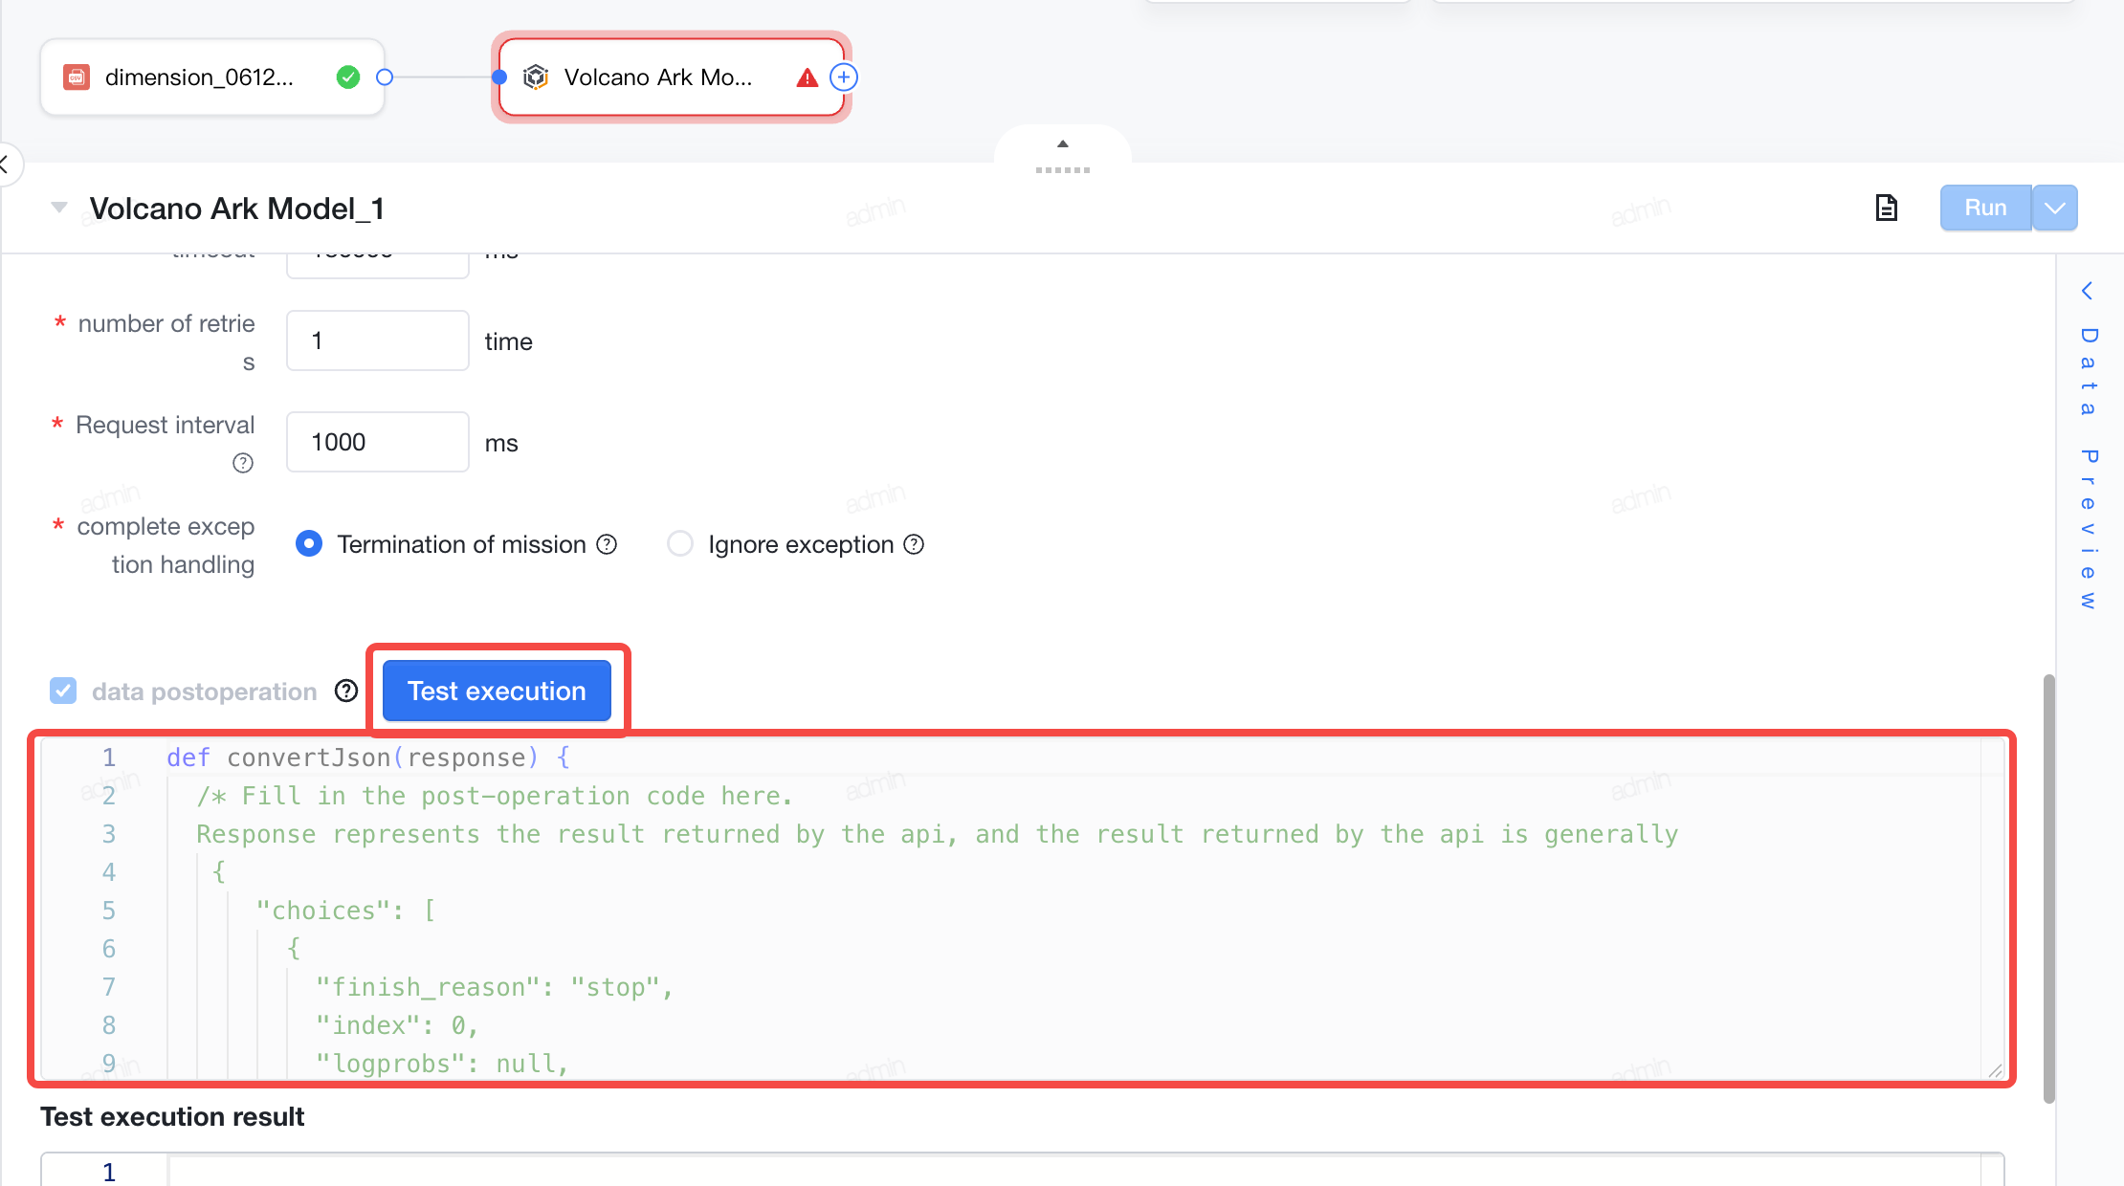The width and height of the screenshot is (2124, 1186).
Task: Select Termination of mission radio option
Action: click(x=309, y=544)
